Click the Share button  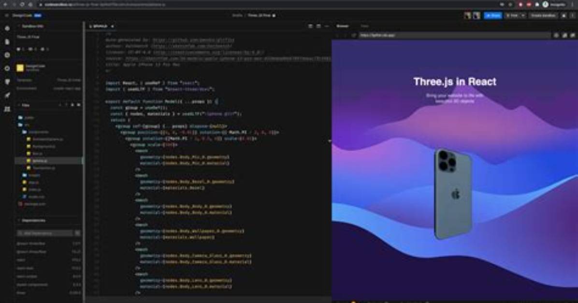coord(493,15)
